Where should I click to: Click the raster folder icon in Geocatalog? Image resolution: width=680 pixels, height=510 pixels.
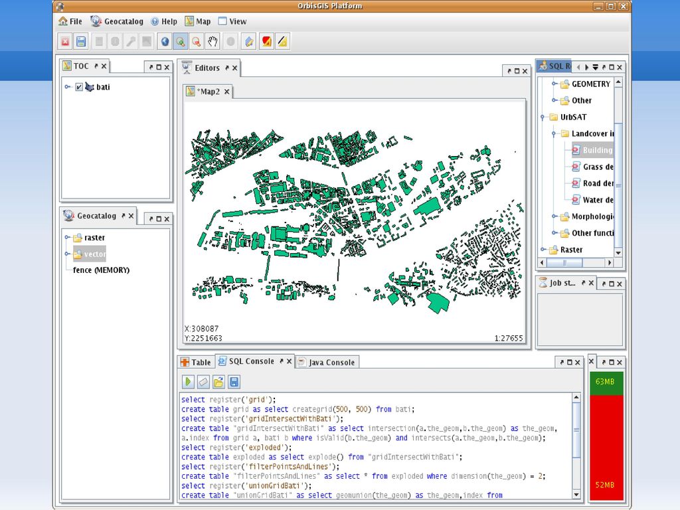point(78,238)
